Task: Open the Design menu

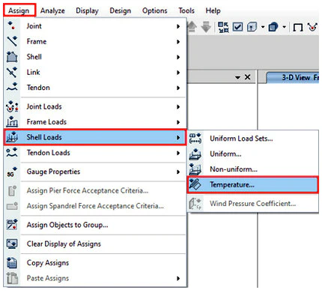Action: coord(121,10)
